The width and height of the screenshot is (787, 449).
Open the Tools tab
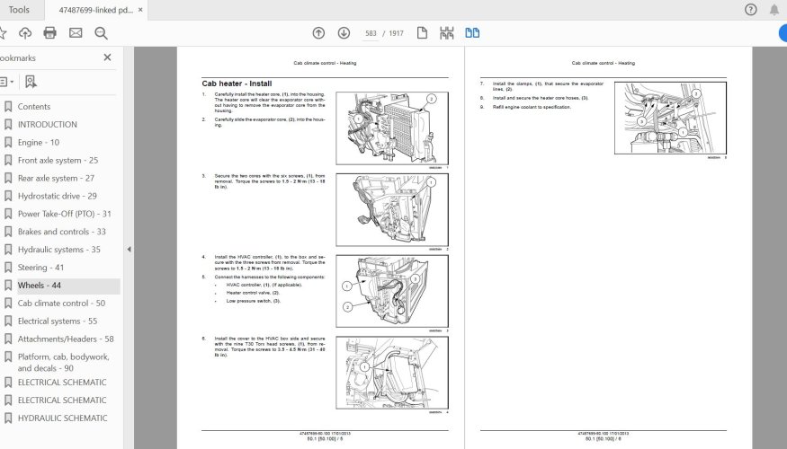pos(19,10)
